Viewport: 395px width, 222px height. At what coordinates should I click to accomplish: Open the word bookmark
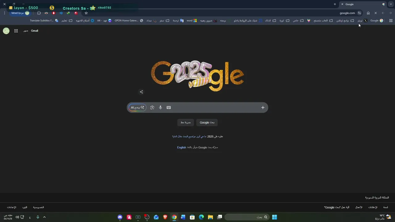pos(192,21)
